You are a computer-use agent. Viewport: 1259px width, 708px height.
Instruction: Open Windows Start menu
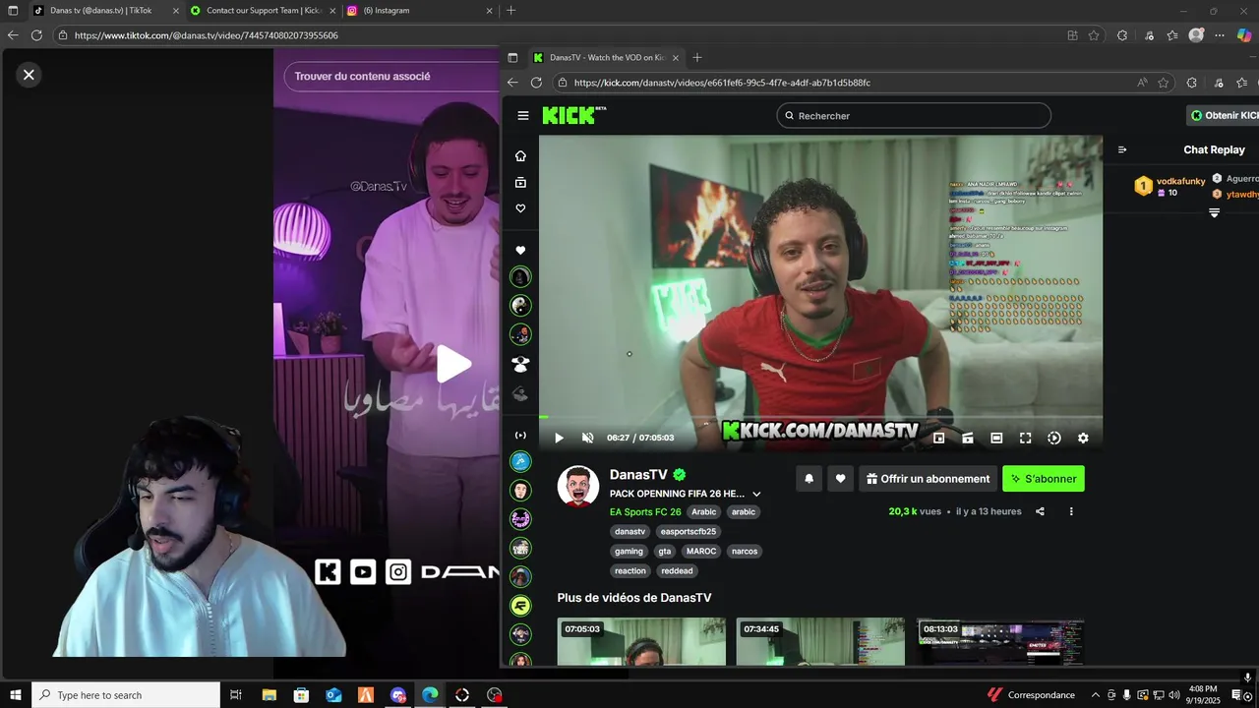pyautogui.click(x=15, y=695)
